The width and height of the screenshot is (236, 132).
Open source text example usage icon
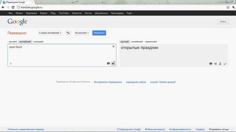click(x=108, y=63)
